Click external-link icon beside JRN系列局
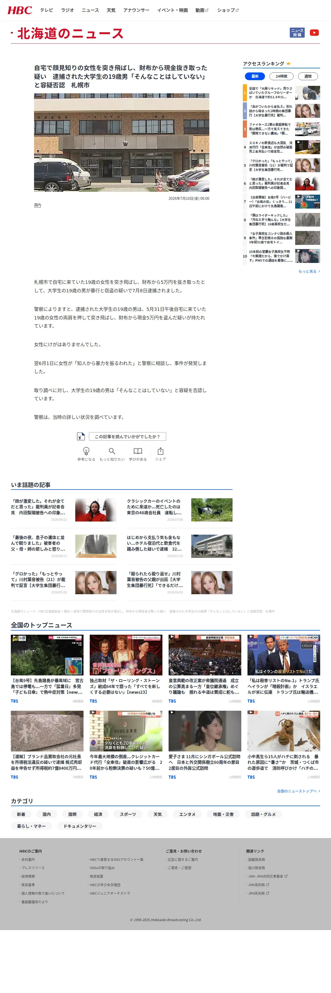The image size is (331, 993). (x=268, y=893)
